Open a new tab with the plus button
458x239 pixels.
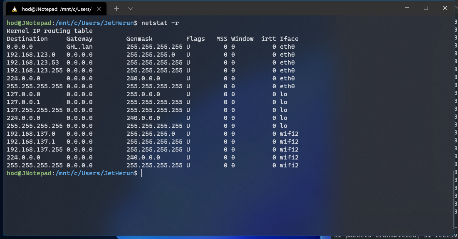(116, 9)
